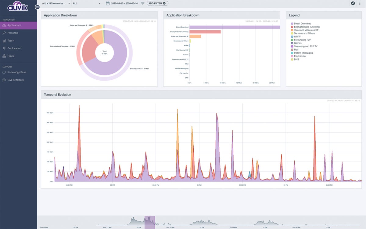Click the Protocols key icon in sidebar
Screen dimensions: 366x229
pyautogui.click(x=4, y=33)
